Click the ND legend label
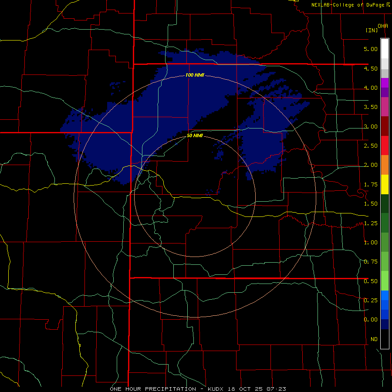The width and height of the screenshot is (392, 392). (374, 339)
